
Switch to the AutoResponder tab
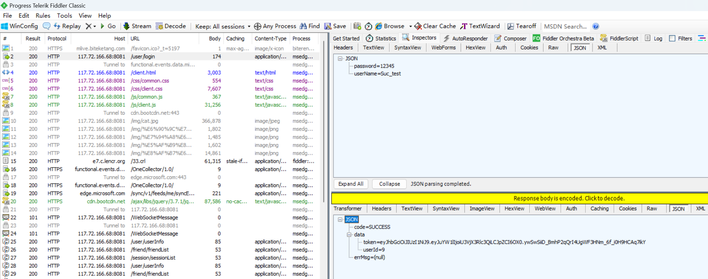pyautogui.click(x=466, y=39)
